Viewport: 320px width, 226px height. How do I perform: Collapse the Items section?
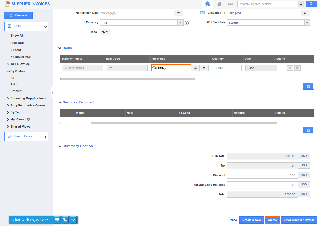click(x=60, y=48)
